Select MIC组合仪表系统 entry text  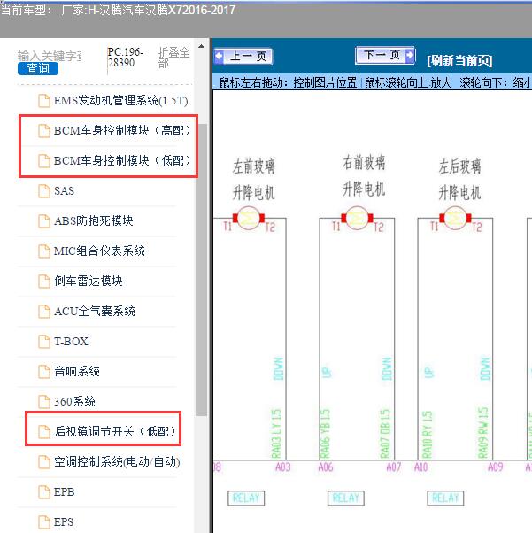pyautogui.click(x=99, y=251)
